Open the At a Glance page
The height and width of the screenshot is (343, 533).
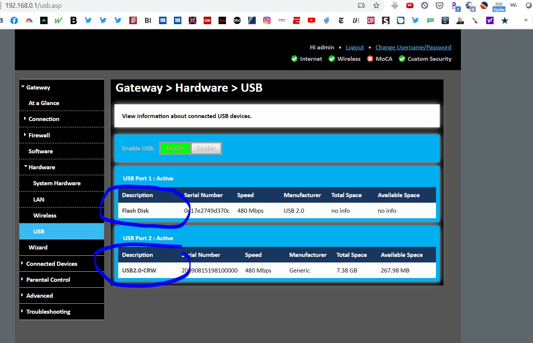pyautogui.click(x=44, y=103)
